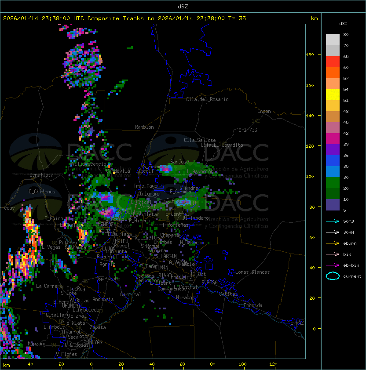Click the Ugarteche place label
The width and height of the screenshot is (366, 370).
[109, 279]
